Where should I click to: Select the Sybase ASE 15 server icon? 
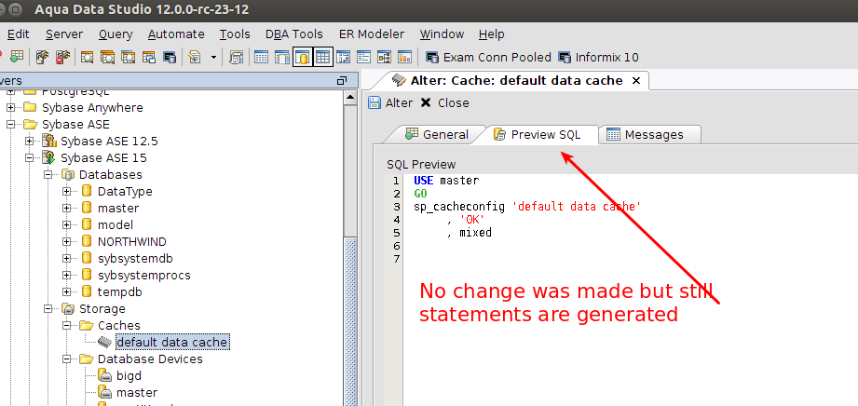49,158
